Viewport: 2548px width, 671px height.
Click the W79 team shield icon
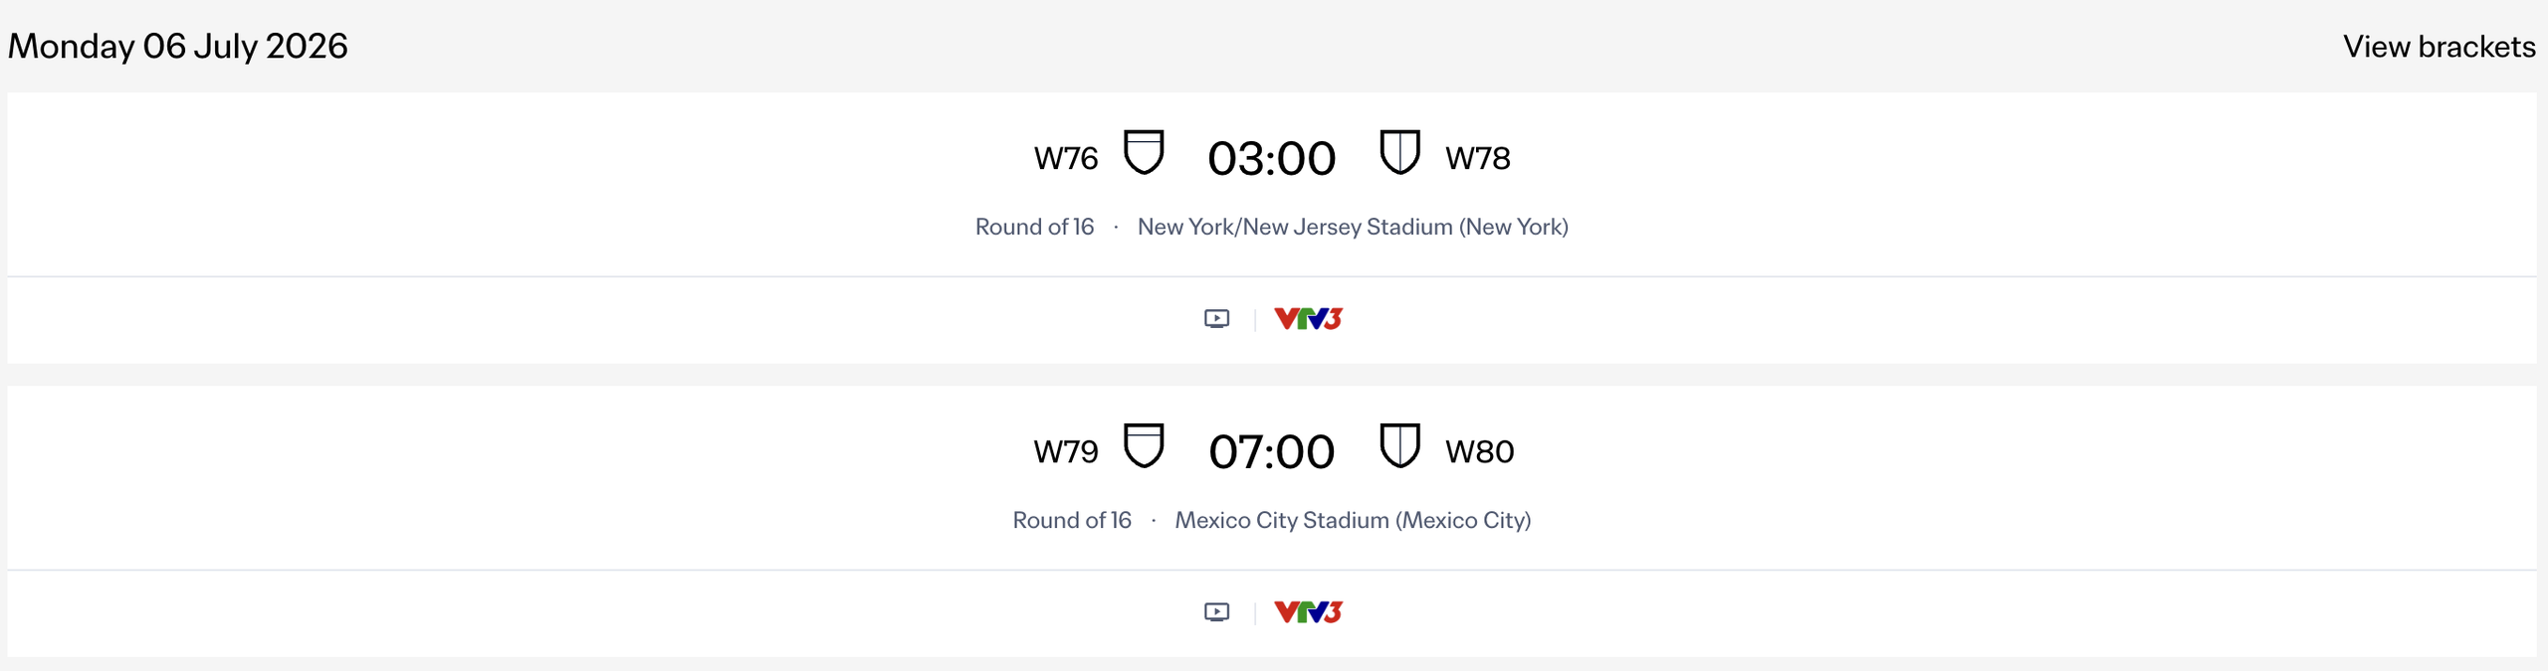pyautogui.click(x=1143, y=446)
